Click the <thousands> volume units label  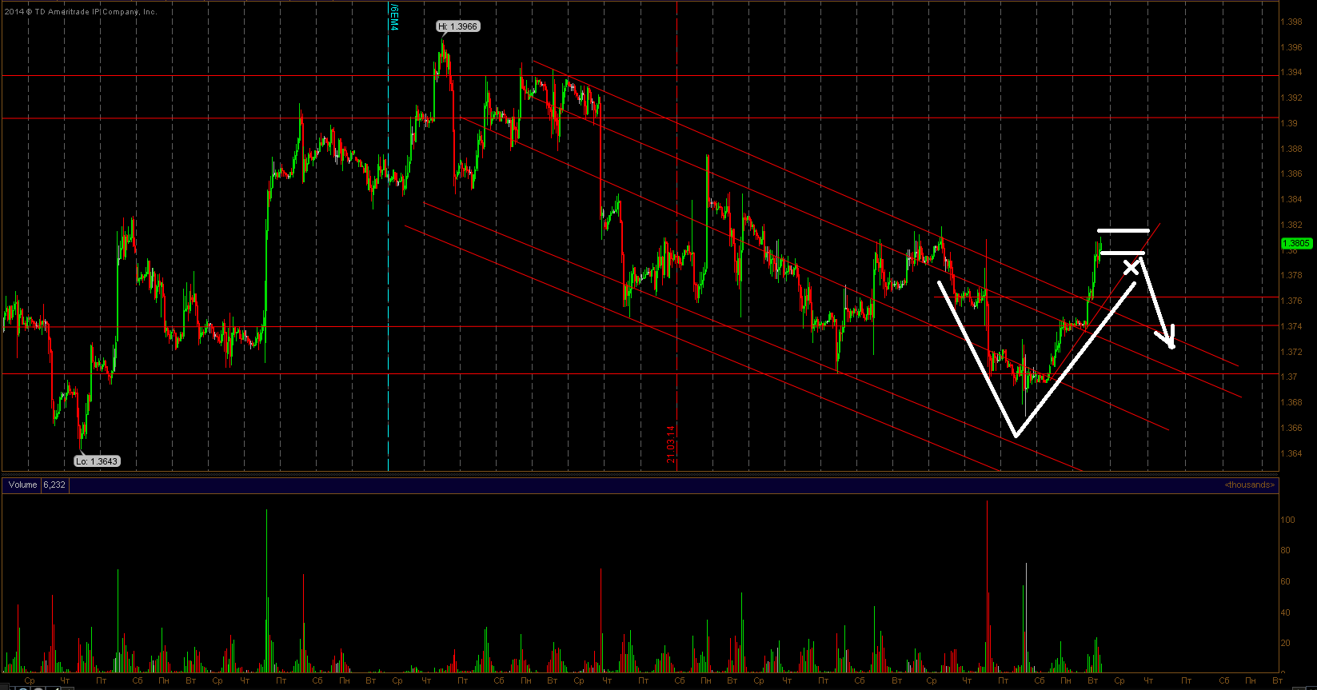pyautogui.click(x=1250, y=485)
